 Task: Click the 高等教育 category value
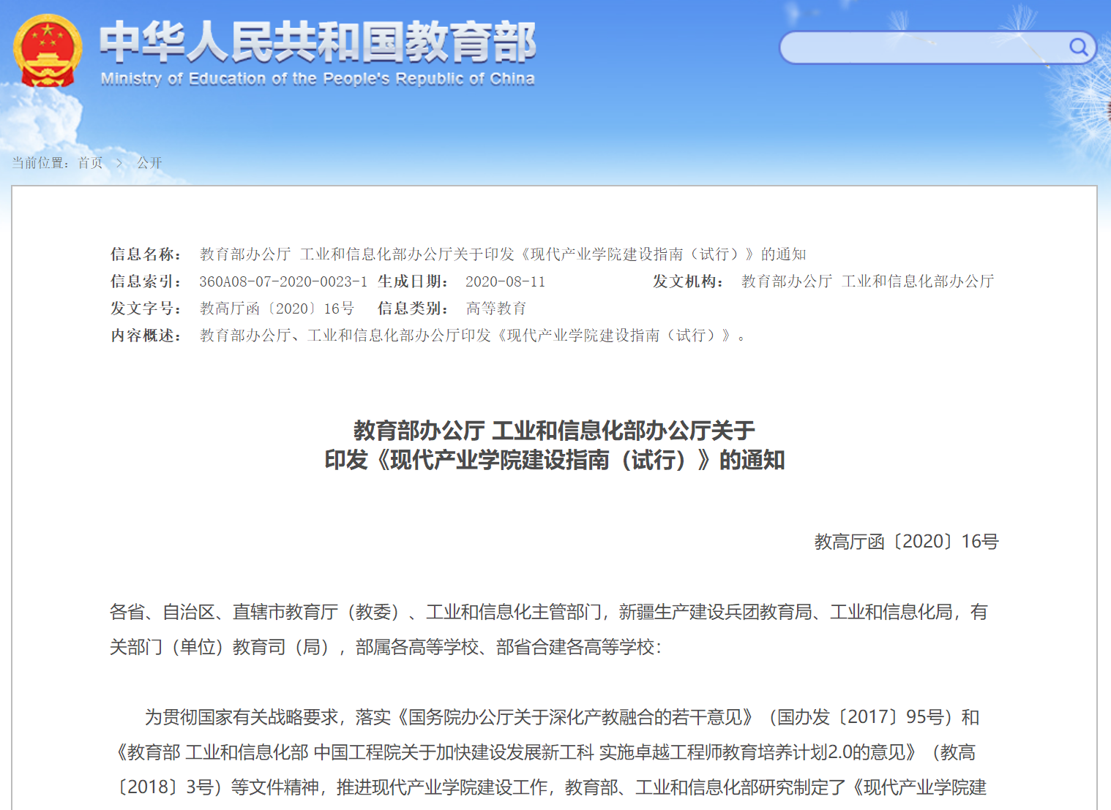point(496,309)
